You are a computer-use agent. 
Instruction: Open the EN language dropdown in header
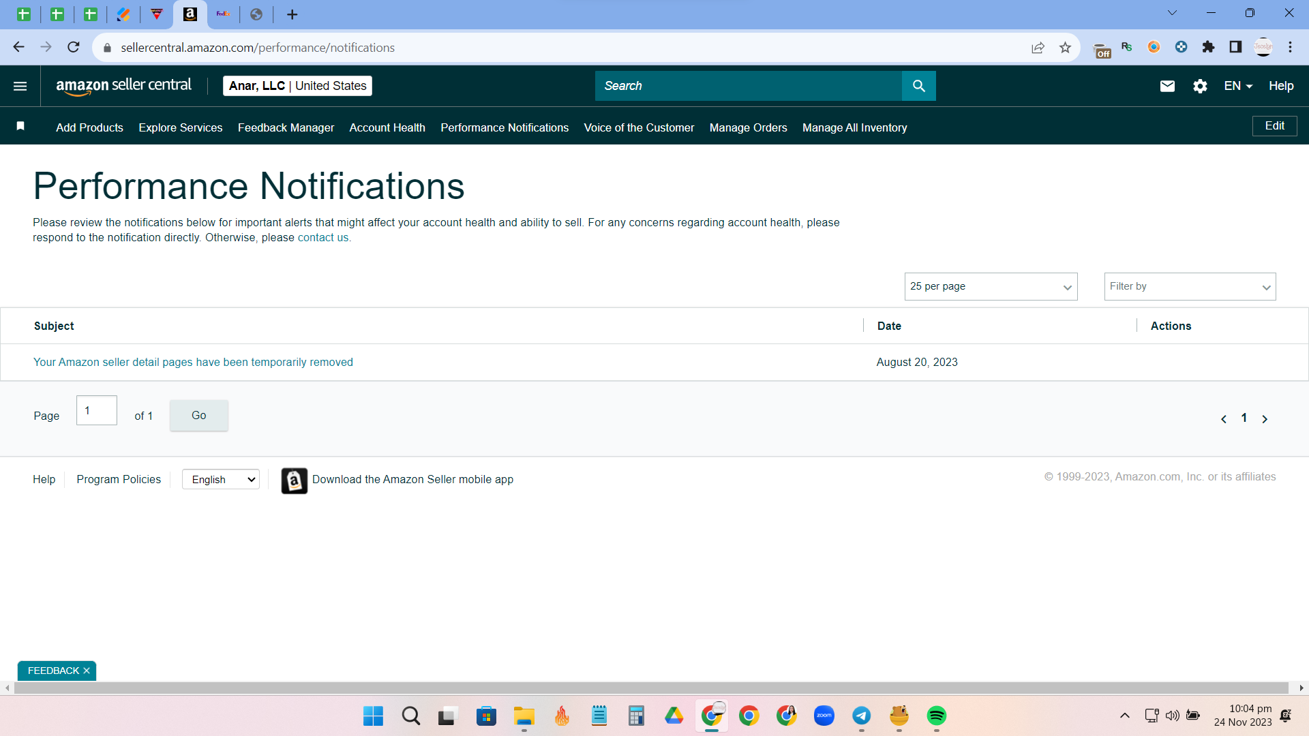coord(1238,86)
